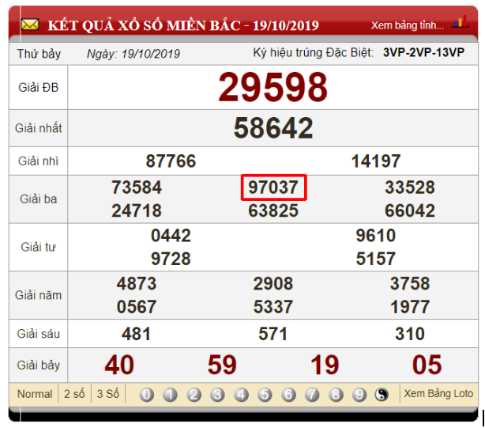Screen dimensions: 485x428
Task: Open the Xem bảng tỉnh link
Action: [408, 25]
